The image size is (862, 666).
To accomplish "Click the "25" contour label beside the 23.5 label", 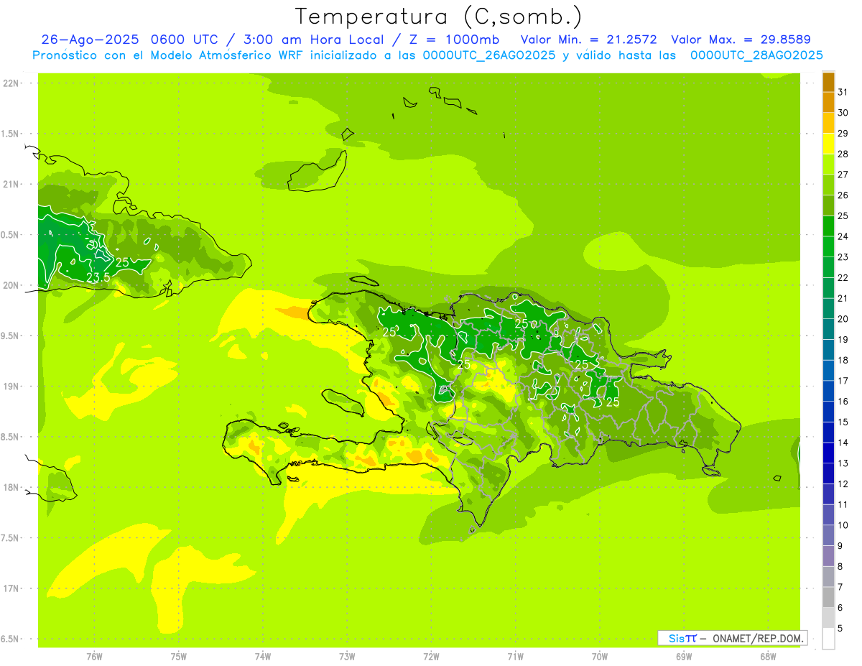I will click(x=122, y=262).
